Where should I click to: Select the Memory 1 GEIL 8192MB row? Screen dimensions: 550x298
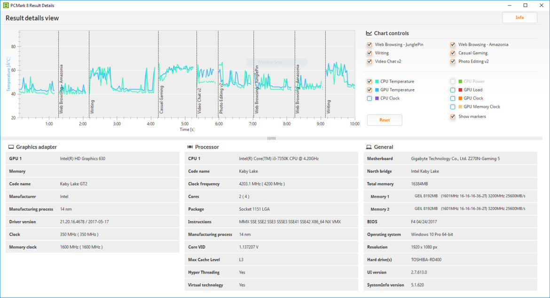(x=450, y=197)
